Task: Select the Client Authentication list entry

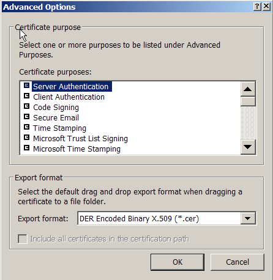Action: click(69, 97)
